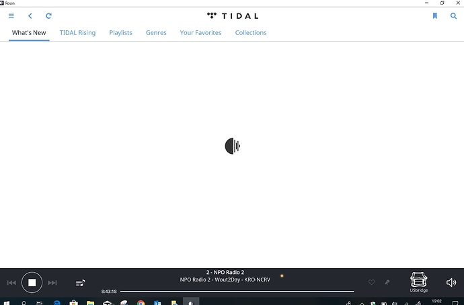Go back with the left arrow
Viewport: 464px width, 305px height.
30,16
